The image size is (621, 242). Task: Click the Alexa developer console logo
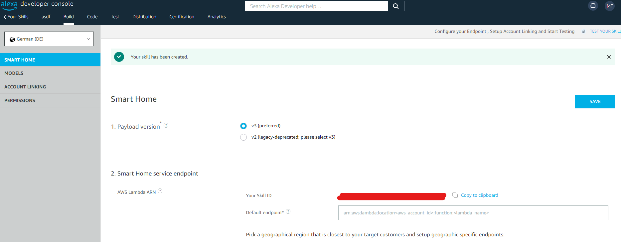(x=37, y=5)
